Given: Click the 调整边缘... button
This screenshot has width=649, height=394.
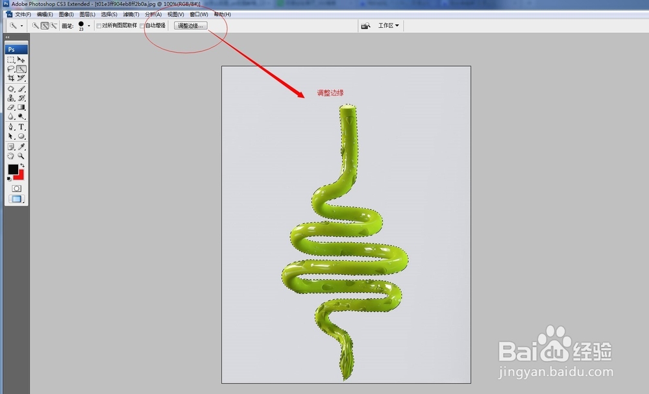Looking at the screenshot, I should coord(190,26).
